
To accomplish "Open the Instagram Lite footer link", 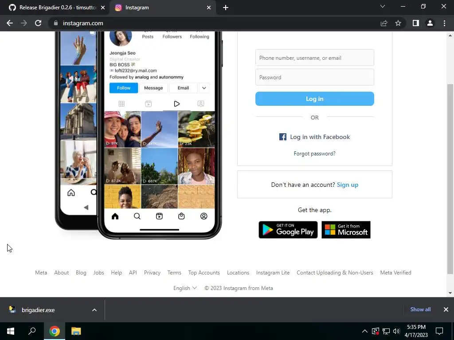I will click(x=273, y=273).
